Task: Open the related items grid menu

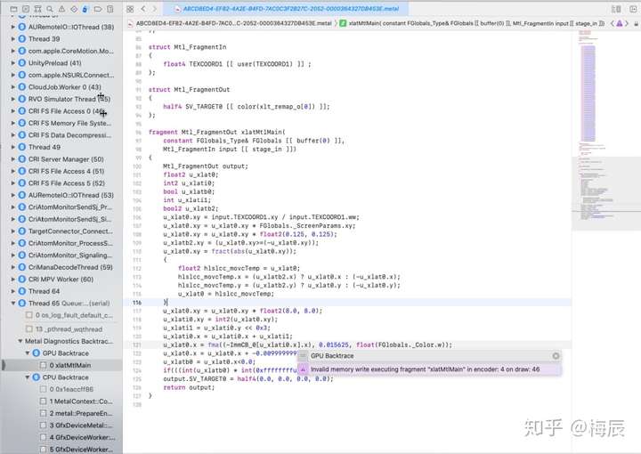Action: (130, 9)
